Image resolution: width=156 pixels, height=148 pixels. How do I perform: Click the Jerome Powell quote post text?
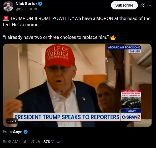(77, 28)
